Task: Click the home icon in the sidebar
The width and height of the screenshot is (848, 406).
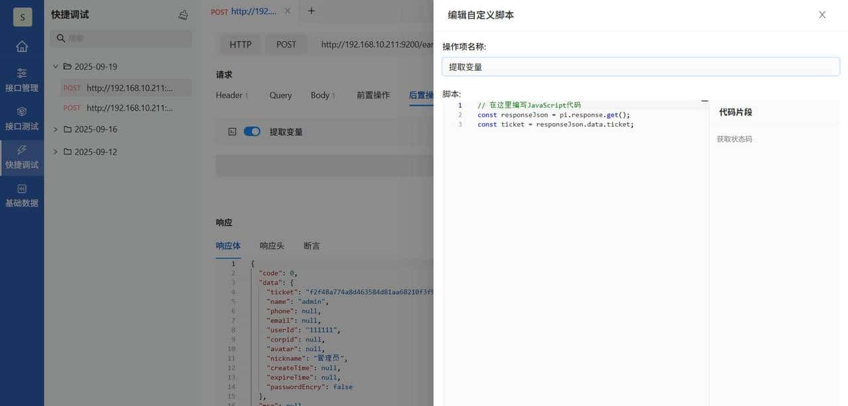Action: tap(22, 46)
